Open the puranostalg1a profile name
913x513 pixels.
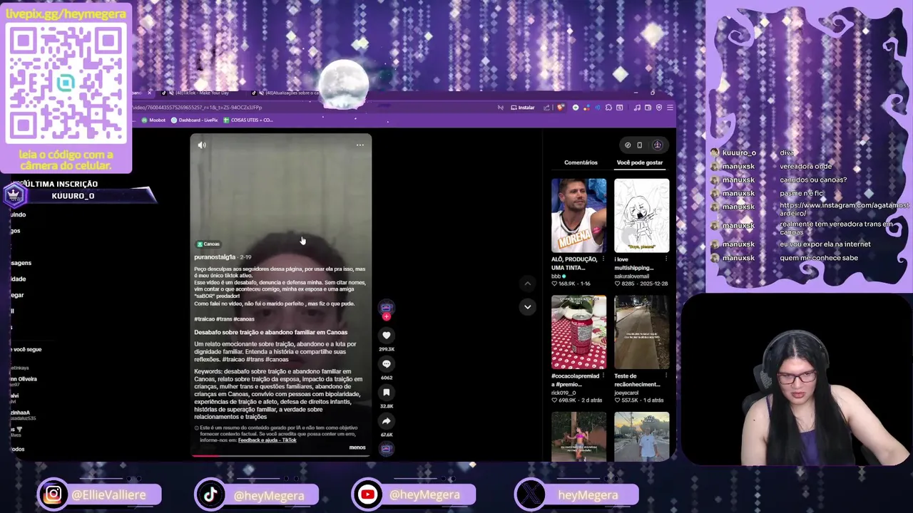[x=215, y=257]
